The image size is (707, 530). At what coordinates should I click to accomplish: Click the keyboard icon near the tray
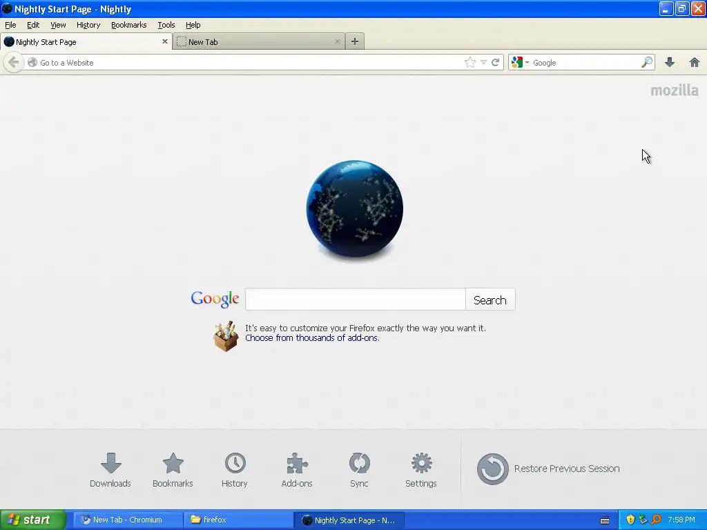[x=605, y=520]
